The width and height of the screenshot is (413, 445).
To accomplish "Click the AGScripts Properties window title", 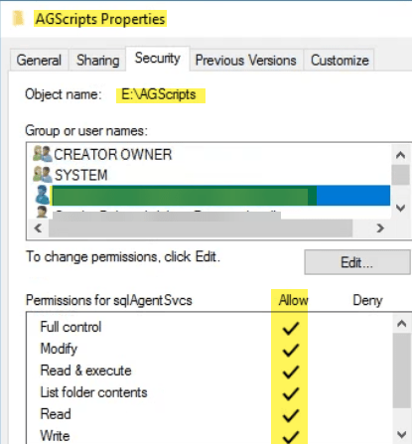I will [100, 19].
